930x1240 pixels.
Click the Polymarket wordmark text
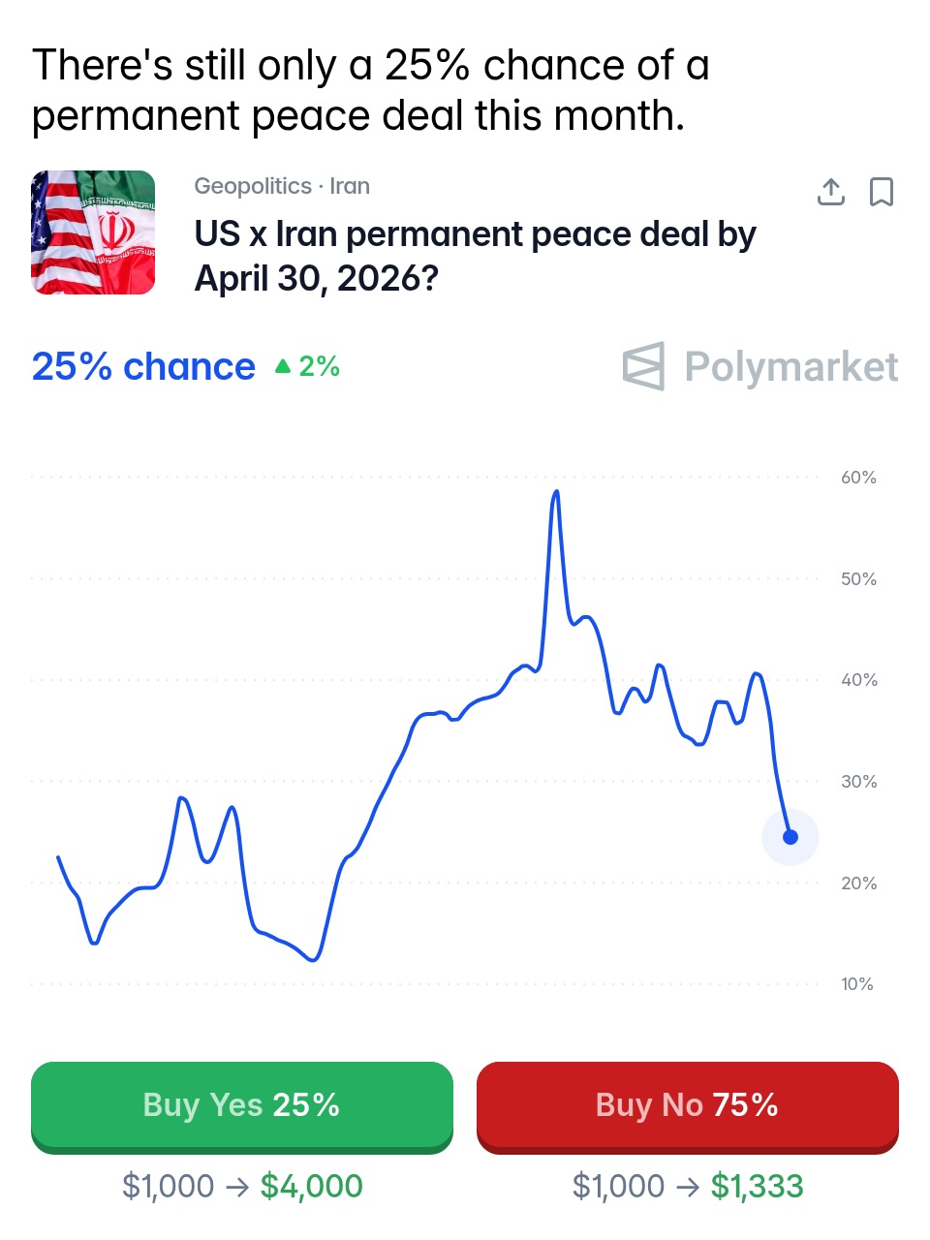[790, 367]
